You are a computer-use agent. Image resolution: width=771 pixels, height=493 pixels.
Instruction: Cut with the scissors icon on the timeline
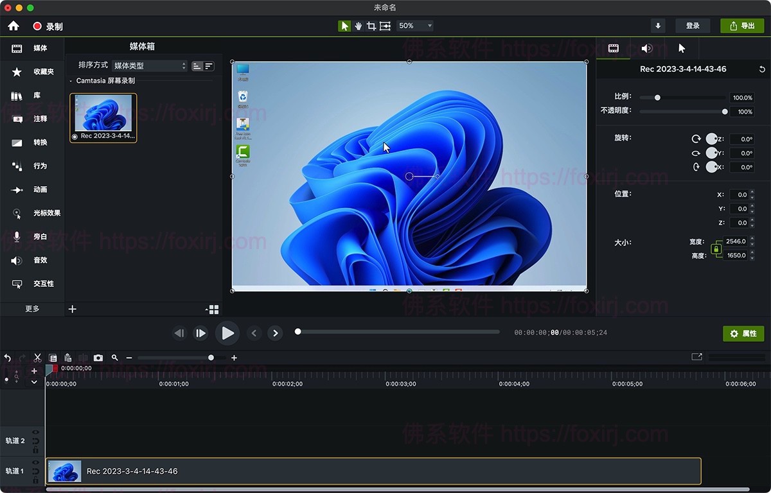(37, 358)
